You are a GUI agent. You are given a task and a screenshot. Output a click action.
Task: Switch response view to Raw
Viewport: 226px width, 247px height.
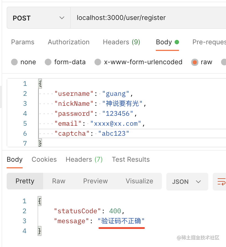59,181
